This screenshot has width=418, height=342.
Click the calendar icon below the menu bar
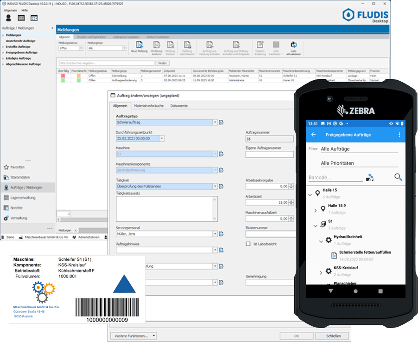click(x=21, y=18)
